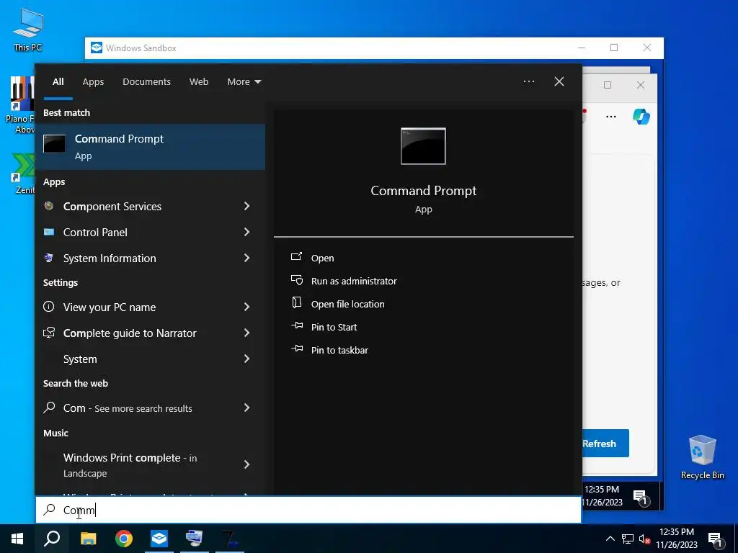738x553 pixels.
Task: Choose Open file location
Action: (x=348, y=304)
